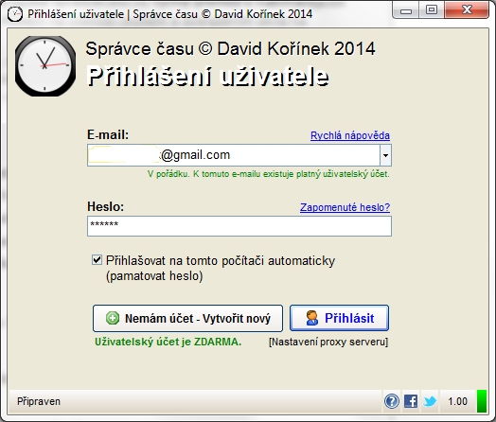Open the Zapomenuté heslo? link
The width and height of the screenshot is (496, 422).
[x=345, y=207]
